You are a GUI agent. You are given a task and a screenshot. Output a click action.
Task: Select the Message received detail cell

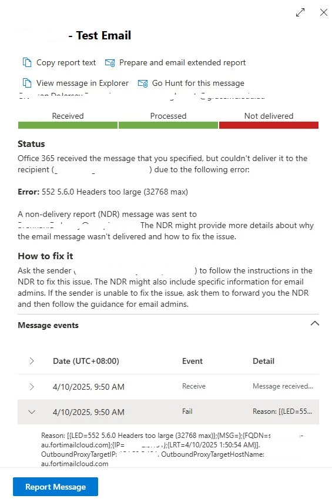283,386
